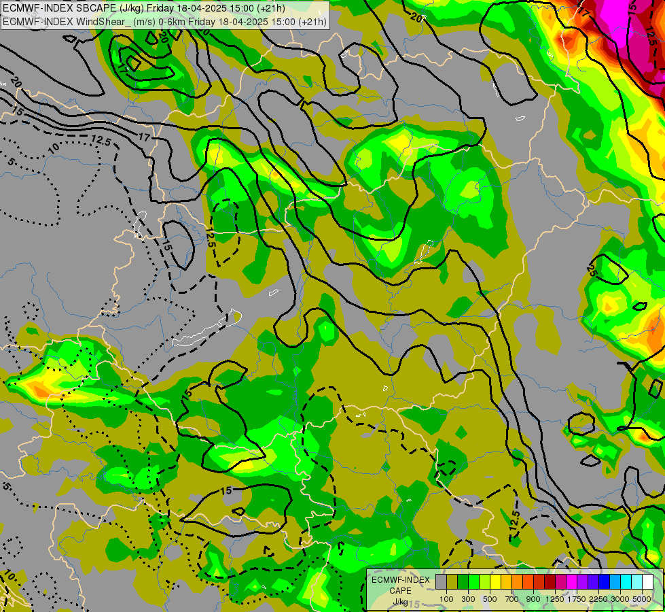Click the 1750 legend scale value
665x612 pixels.
click(577, 599)
